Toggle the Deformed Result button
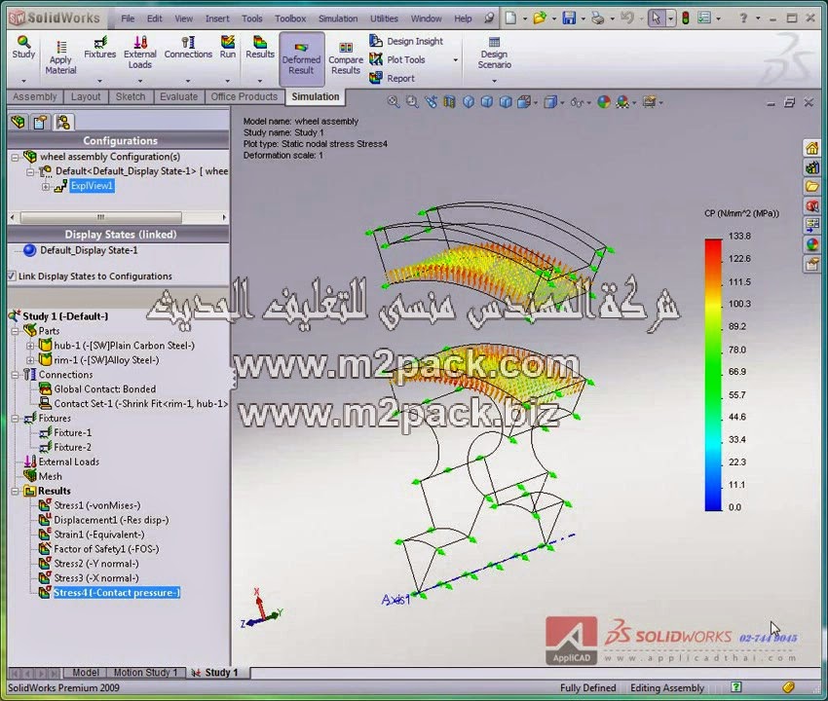Image resolution: width=828 pixels, height=701 pixels. point(302,59)
